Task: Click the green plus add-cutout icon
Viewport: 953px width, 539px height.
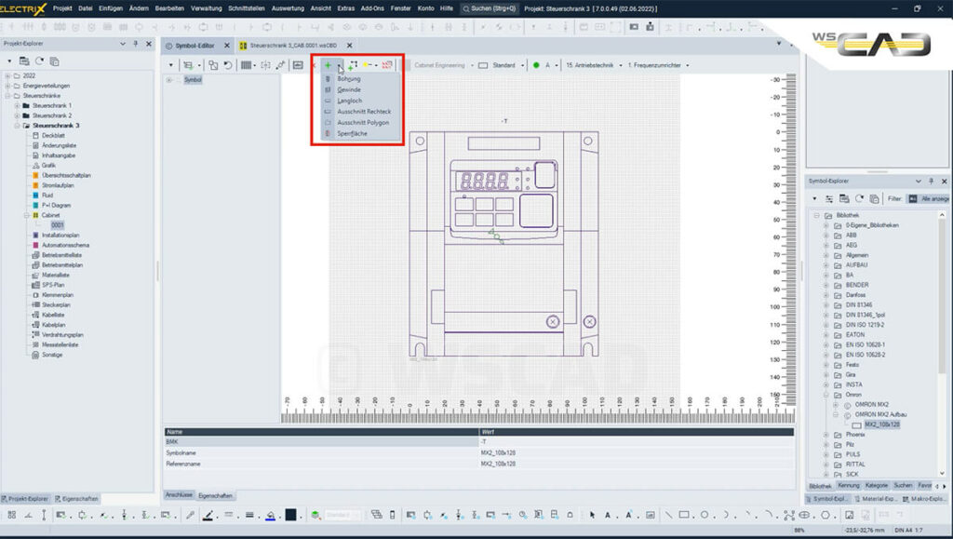Action: pos(328,65)
